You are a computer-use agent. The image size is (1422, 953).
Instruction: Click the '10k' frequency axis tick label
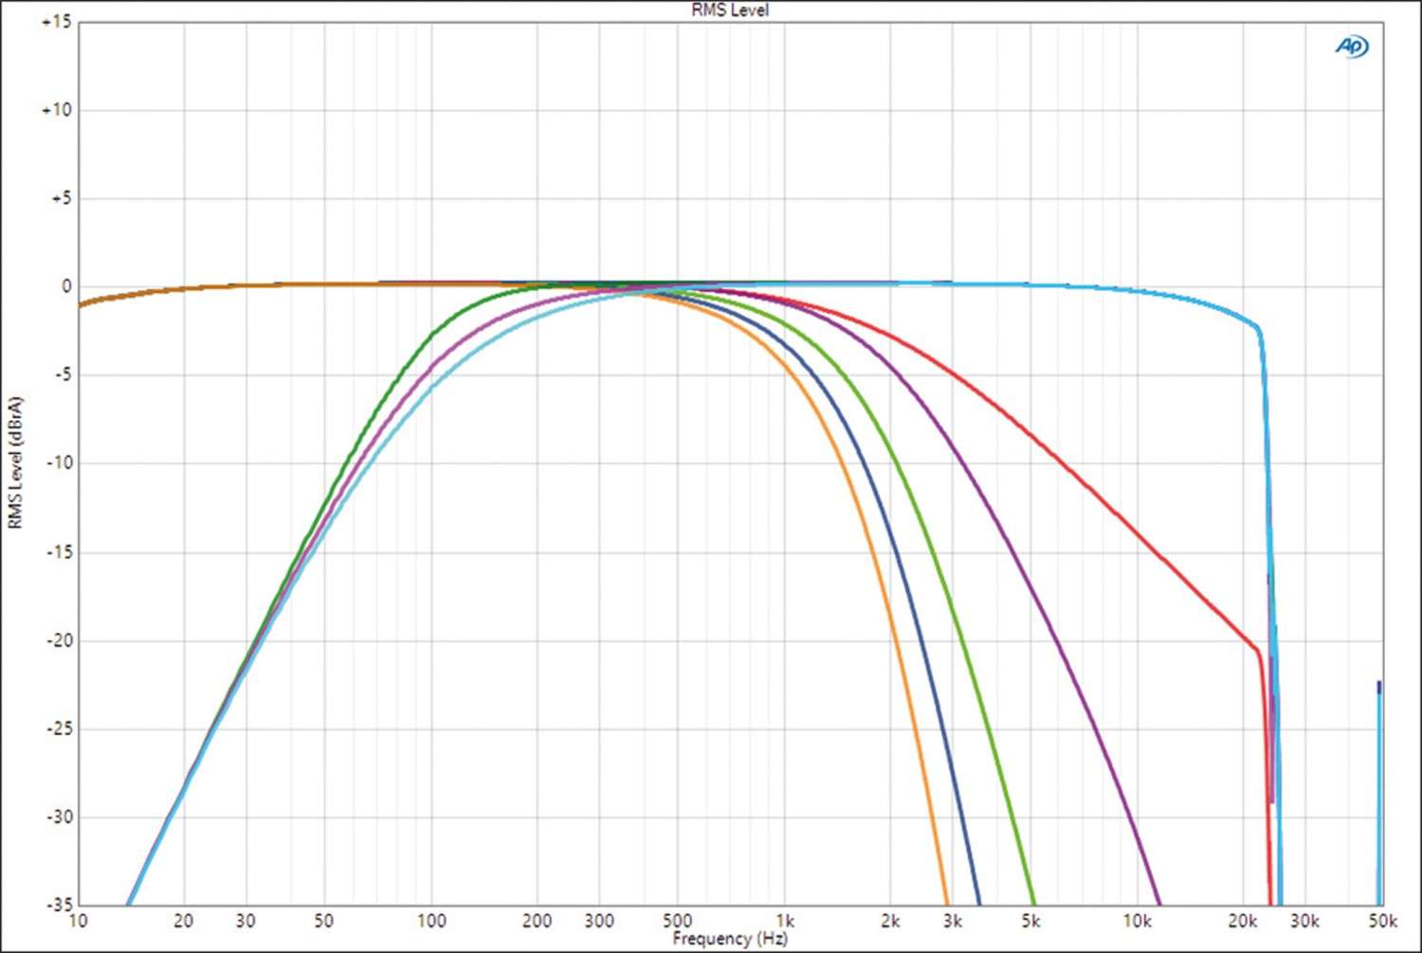pos(1137,921)
